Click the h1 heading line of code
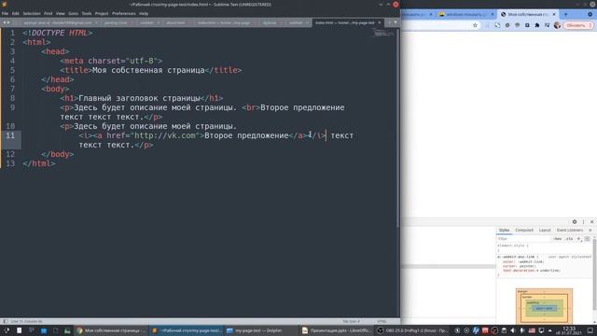Viewport: 597px width, 336px height. coord(141,98)
